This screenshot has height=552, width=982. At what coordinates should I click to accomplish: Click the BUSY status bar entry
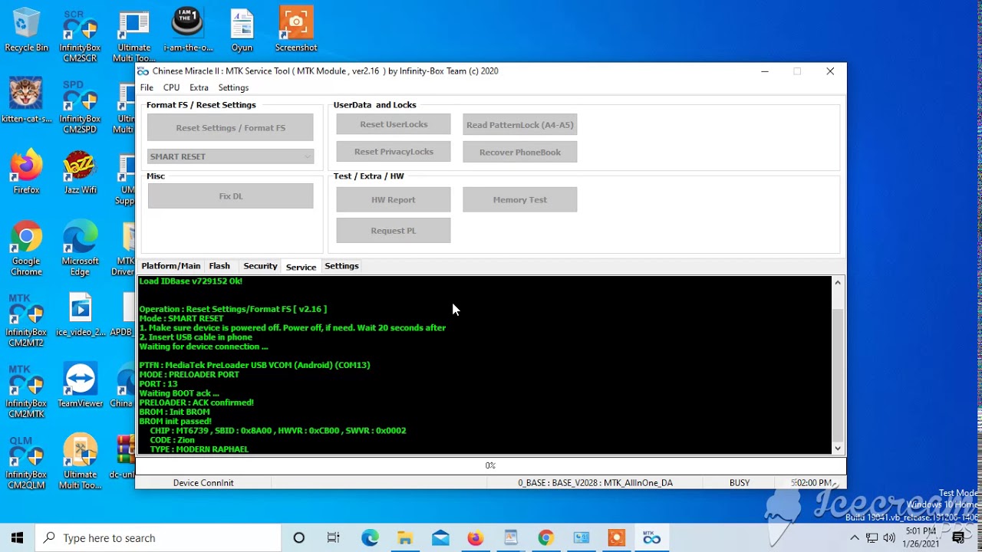740,483
